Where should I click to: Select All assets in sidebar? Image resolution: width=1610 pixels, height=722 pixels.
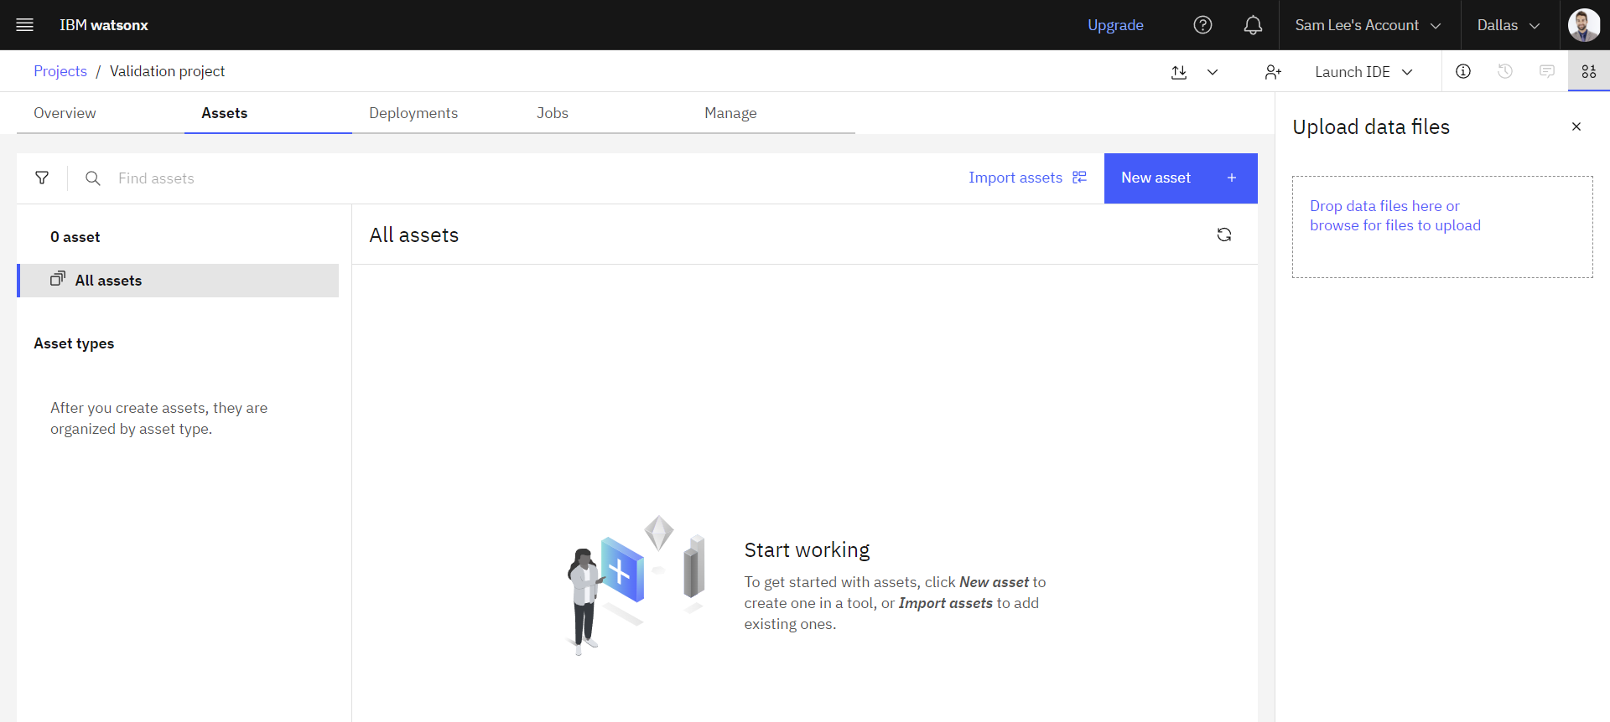tap(178, 281)
